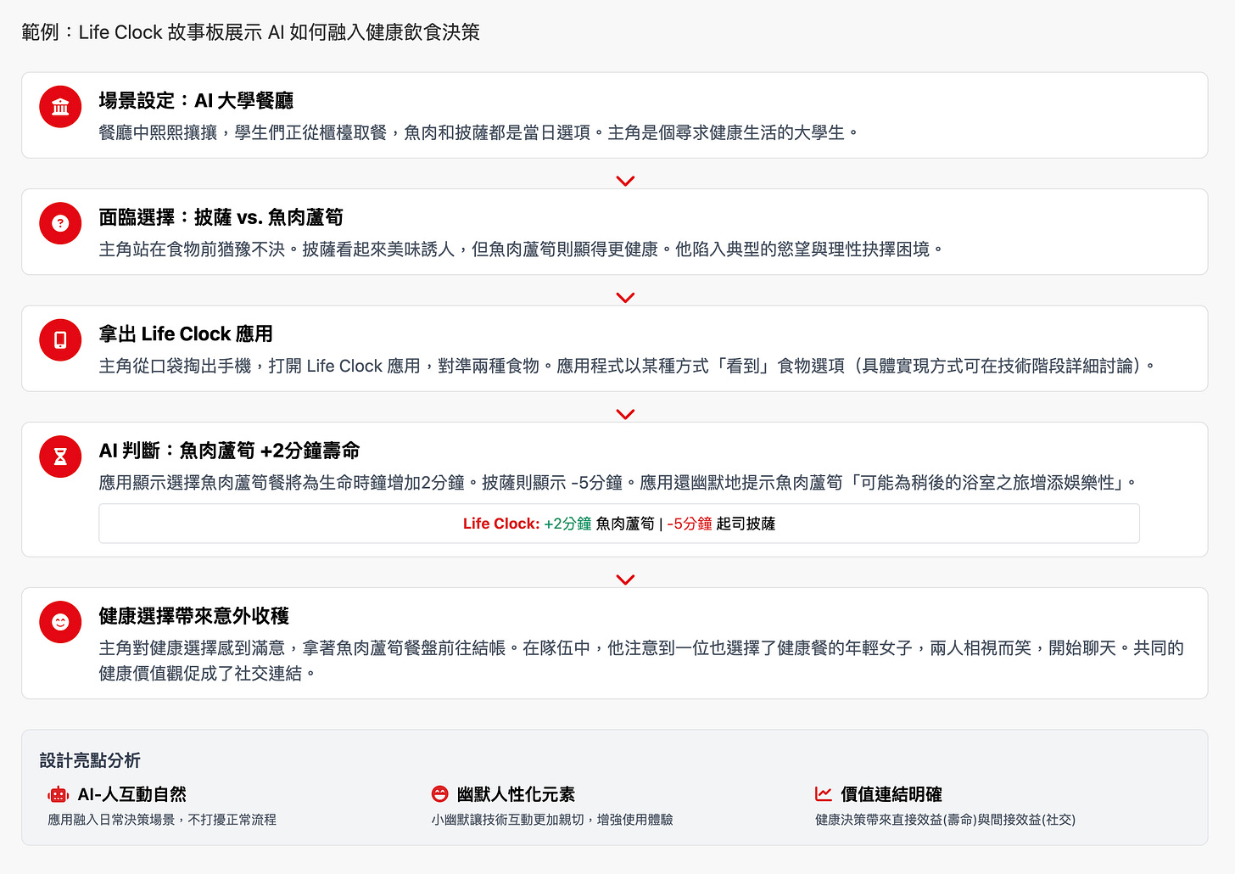
Task: Click the robot icon next to AI-人互動自然
Action: (58, 794)
